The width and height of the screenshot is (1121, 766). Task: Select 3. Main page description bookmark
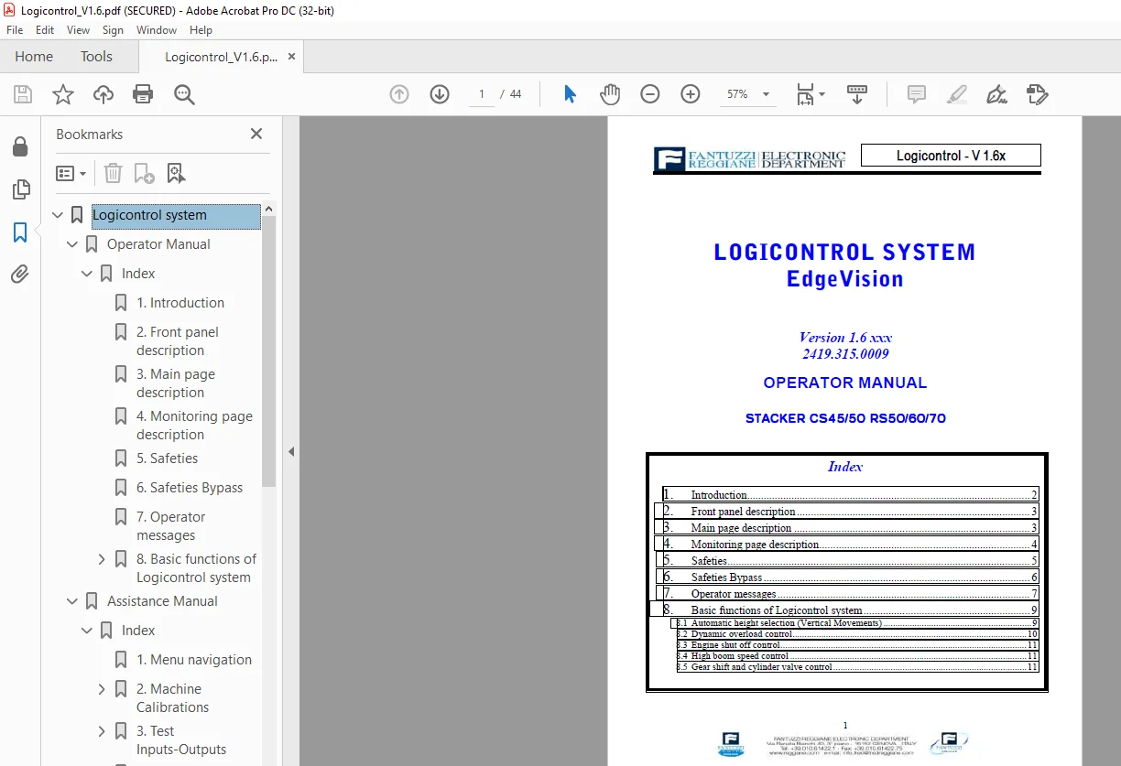click(176, 383)
